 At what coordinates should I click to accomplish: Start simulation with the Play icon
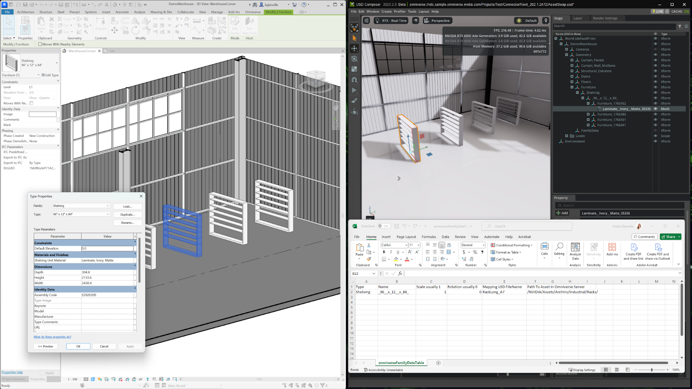[354, 90]
